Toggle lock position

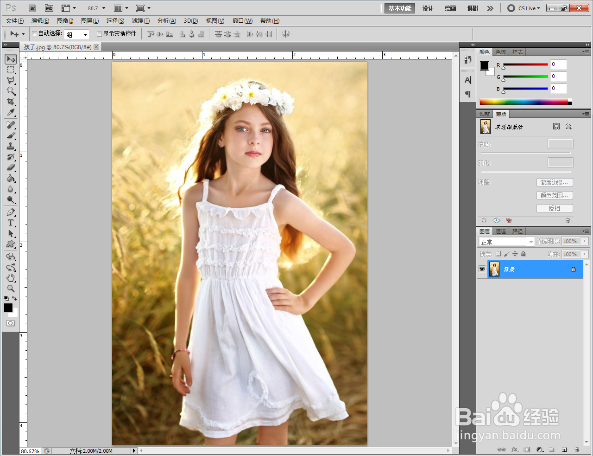coord(515,254)
